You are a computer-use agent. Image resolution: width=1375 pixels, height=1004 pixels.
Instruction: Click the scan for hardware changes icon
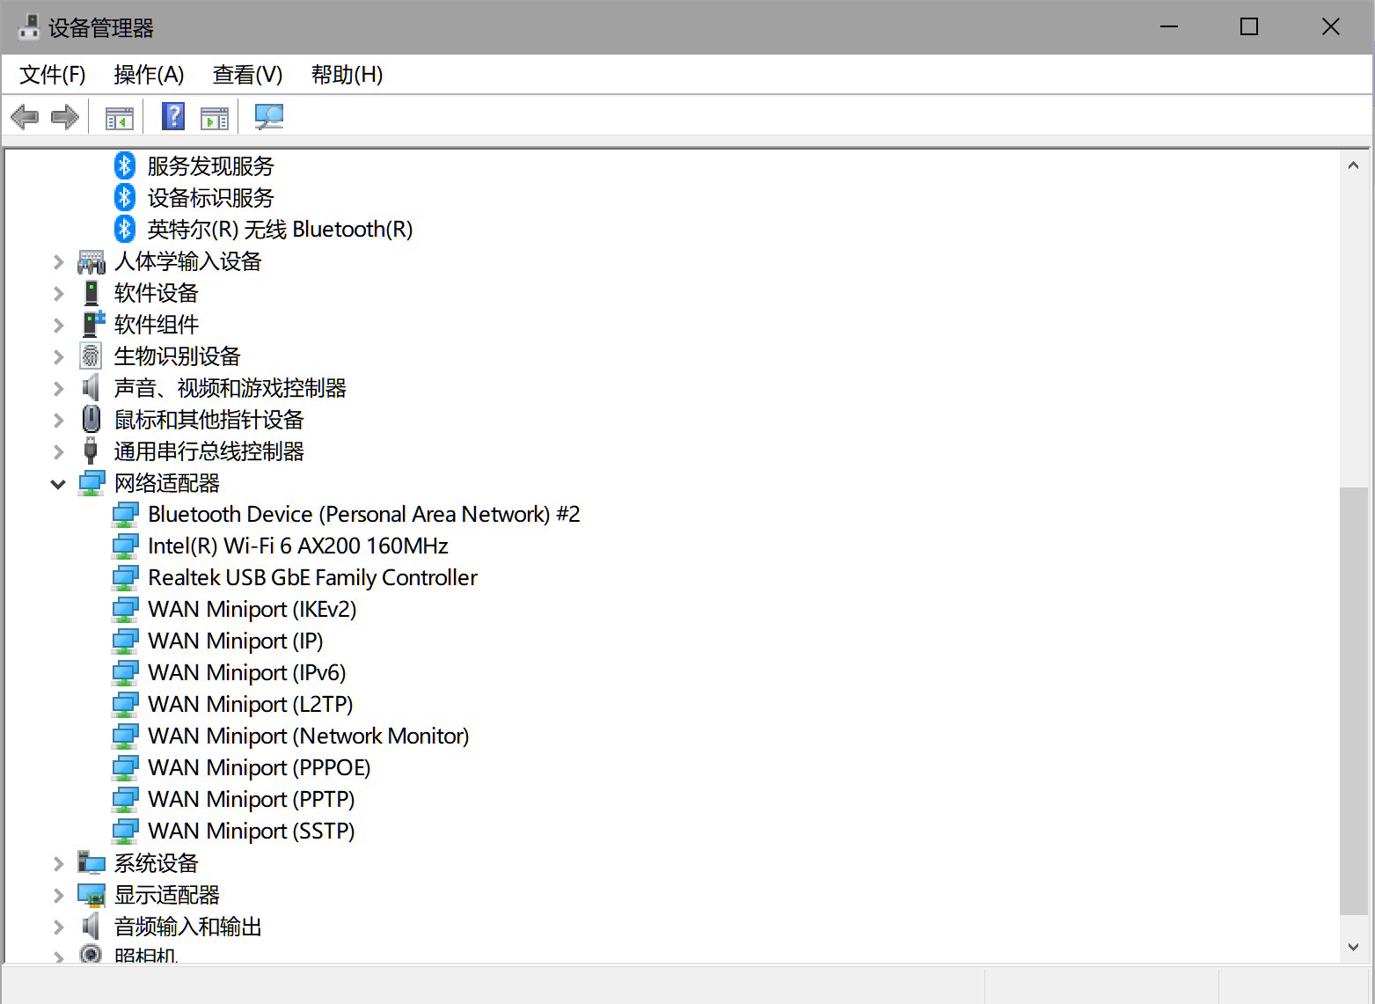pyautogui.click(x=268, y=116)
